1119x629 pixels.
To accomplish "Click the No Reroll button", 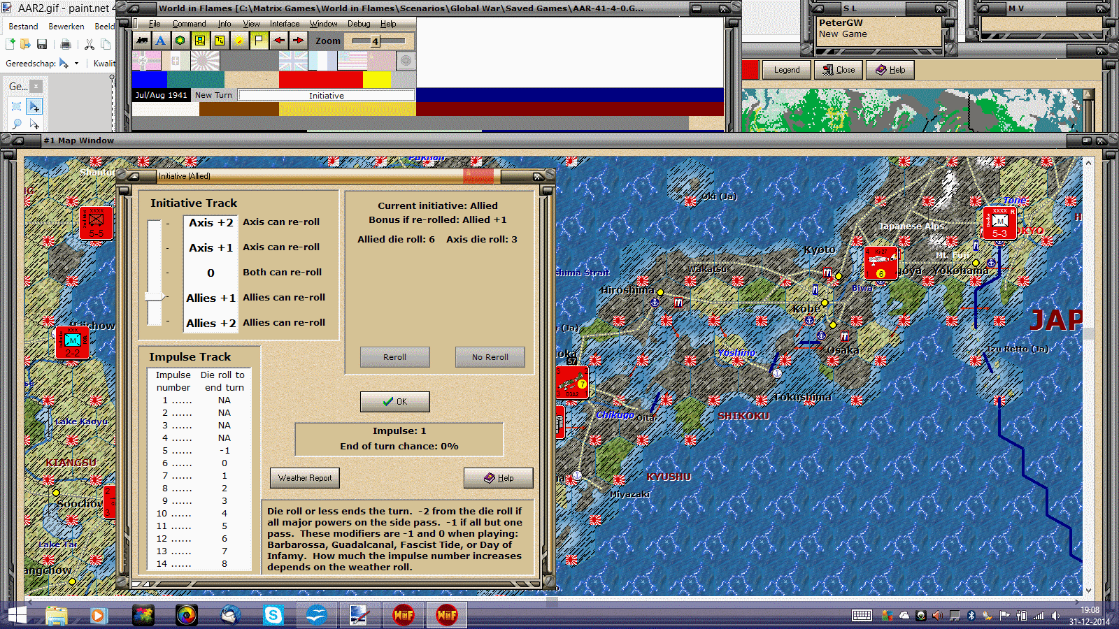I will (x=490, y=357).
